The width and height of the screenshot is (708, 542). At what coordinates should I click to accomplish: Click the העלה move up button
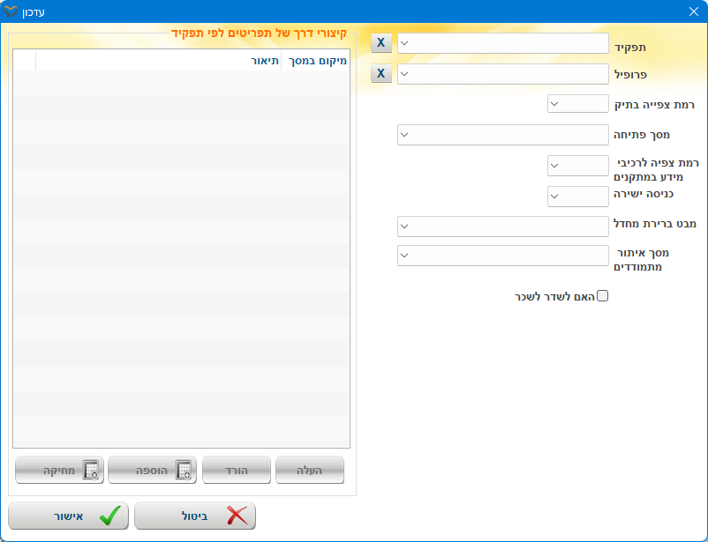309,471
